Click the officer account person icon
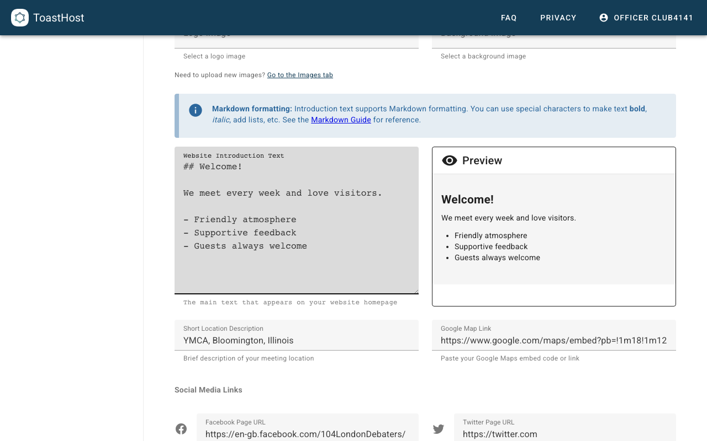 coord(603,17)
